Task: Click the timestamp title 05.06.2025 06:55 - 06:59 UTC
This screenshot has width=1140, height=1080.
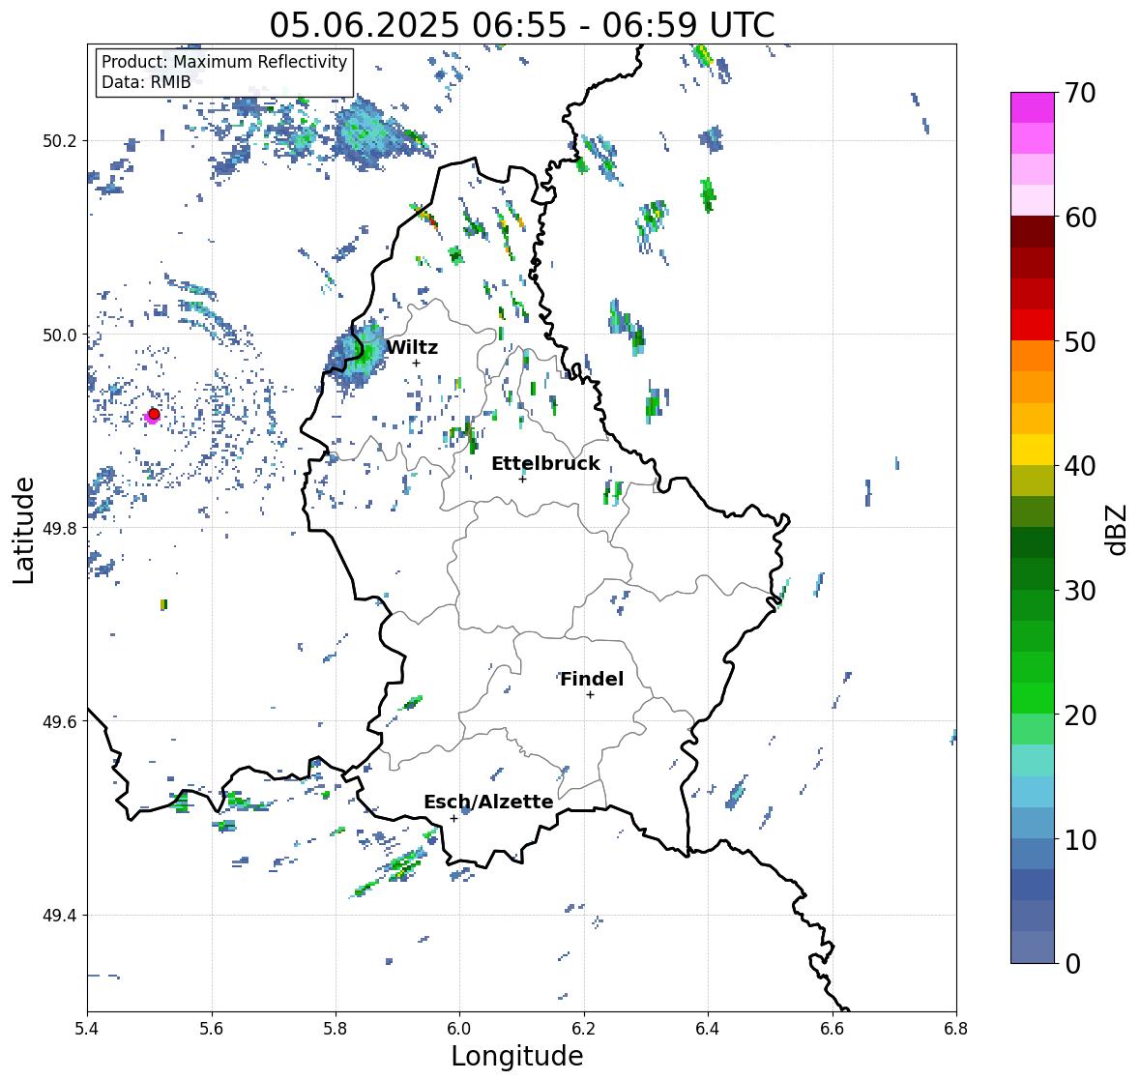Action: [x=522, y=25]
